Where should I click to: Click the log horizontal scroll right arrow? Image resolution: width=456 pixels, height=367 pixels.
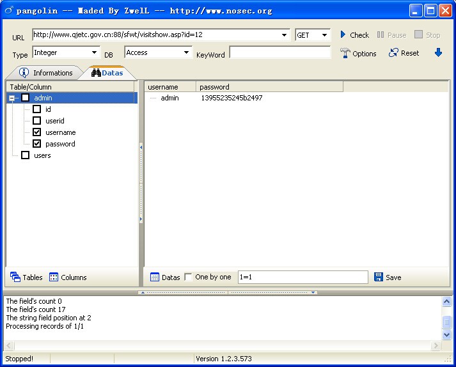click(436, 345)
